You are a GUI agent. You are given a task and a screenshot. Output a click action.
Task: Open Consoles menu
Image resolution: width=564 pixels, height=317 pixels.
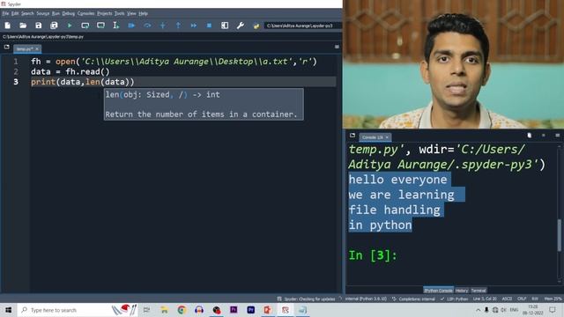(x=86, y=13)
